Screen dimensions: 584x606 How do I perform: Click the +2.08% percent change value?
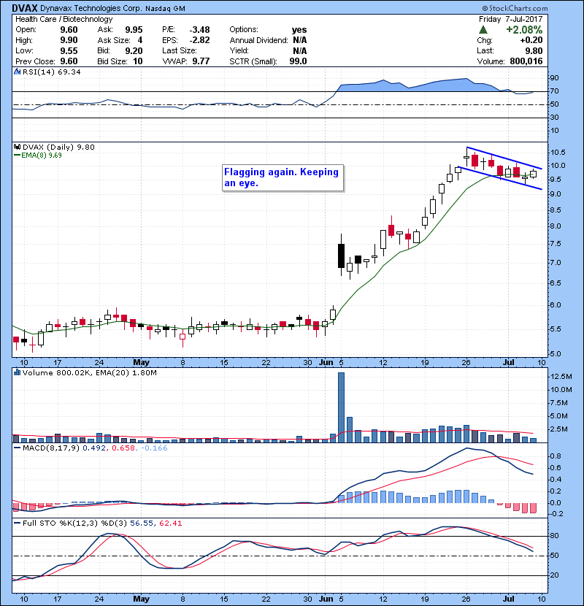(x=524, y=30)
